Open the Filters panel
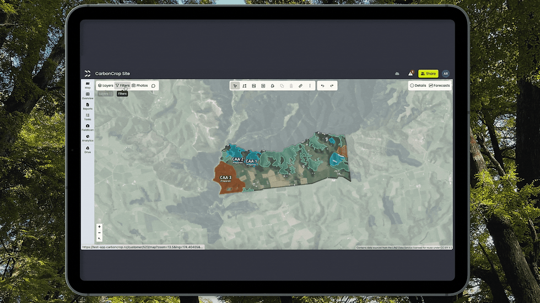This screenshot has width=540, height=303. 122,86
